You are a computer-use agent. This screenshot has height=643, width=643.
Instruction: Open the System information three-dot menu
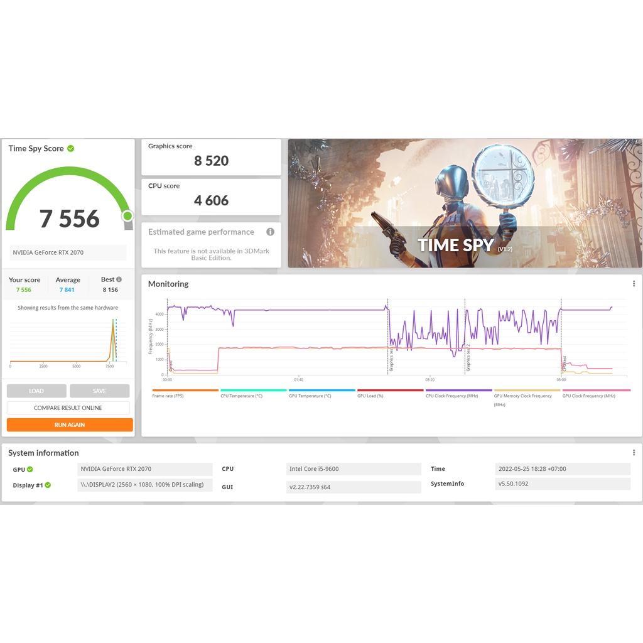pyautogui.click(x=634, y=453)
